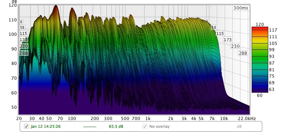Screen dimensions: 282x132
Task: Toggle the No overlay checkbox
Action: [145, 126]
